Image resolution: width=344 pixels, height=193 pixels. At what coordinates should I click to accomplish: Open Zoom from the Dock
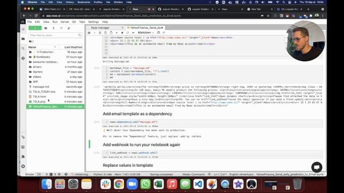point(132,184)
